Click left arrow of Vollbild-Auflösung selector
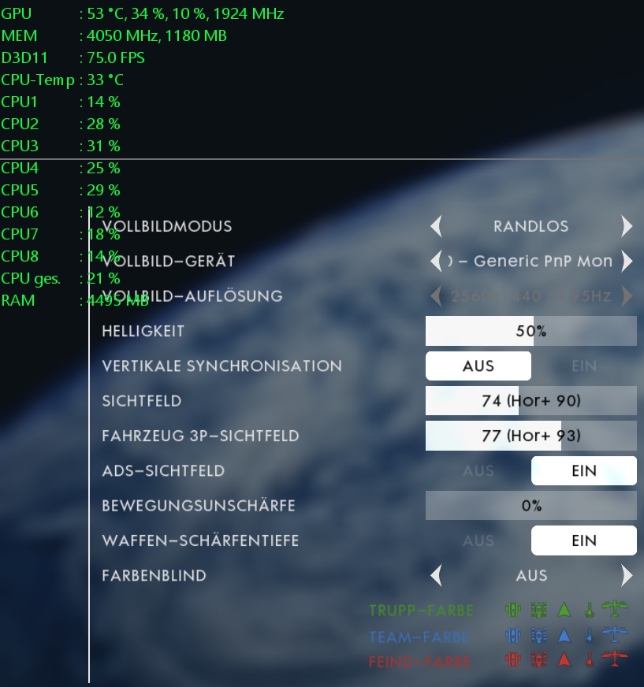 coord(436,296)
